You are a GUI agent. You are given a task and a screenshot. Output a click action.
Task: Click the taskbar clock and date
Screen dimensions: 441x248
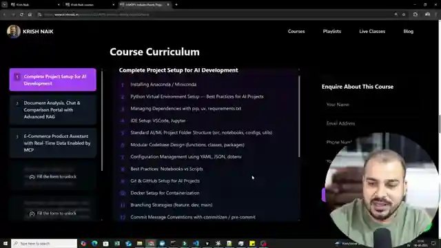(x=421, y=243)
